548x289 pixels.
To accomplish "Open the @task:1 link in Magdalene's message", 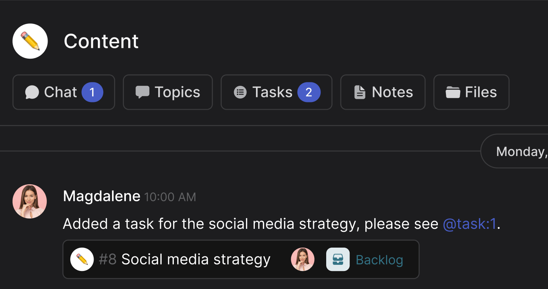I will pyautogui.click(x=469, y=224).
